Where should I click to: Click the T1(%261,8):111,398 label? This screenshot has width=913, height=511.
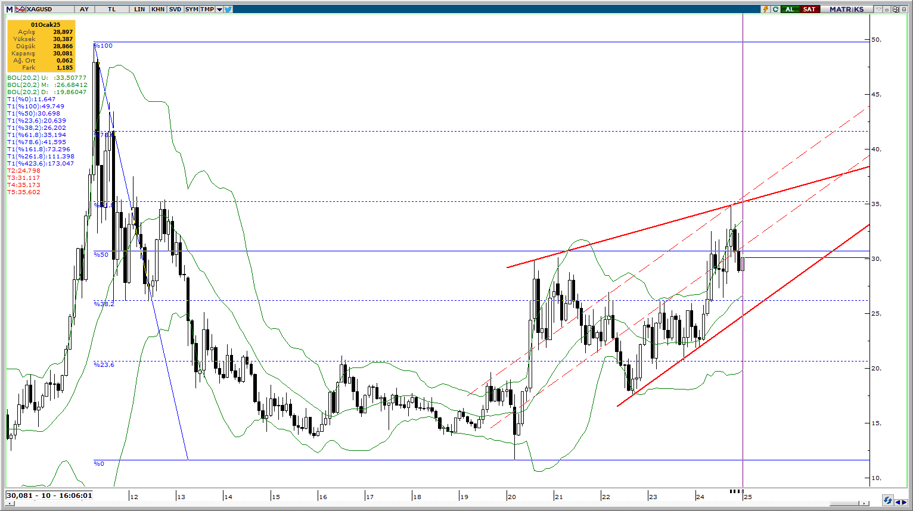pos(41,157)
